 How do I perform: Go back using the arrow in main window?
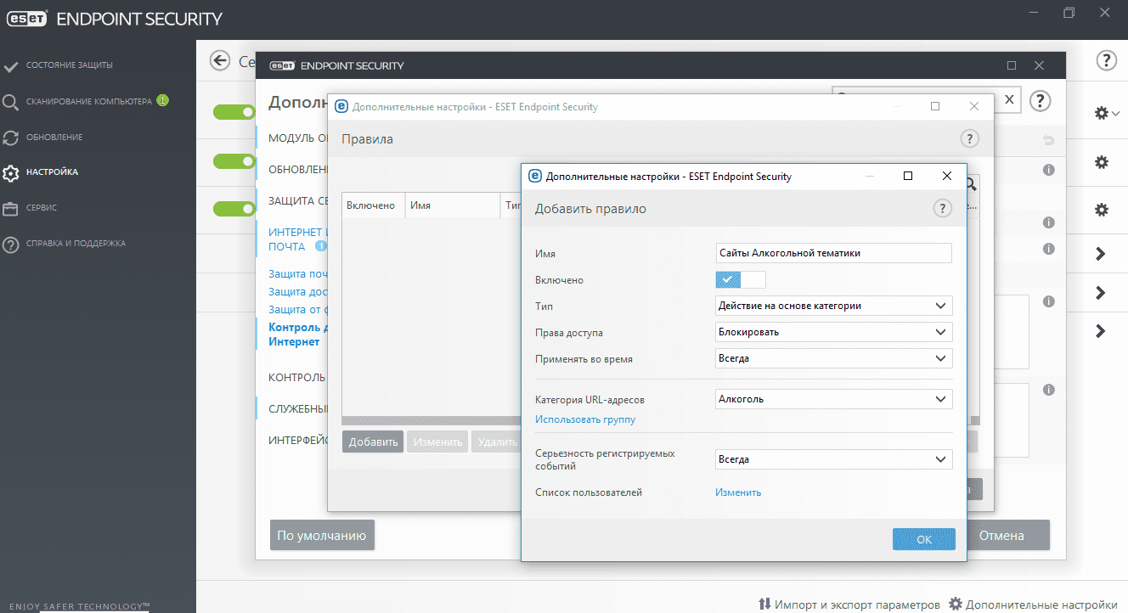[x=221, y=60]
